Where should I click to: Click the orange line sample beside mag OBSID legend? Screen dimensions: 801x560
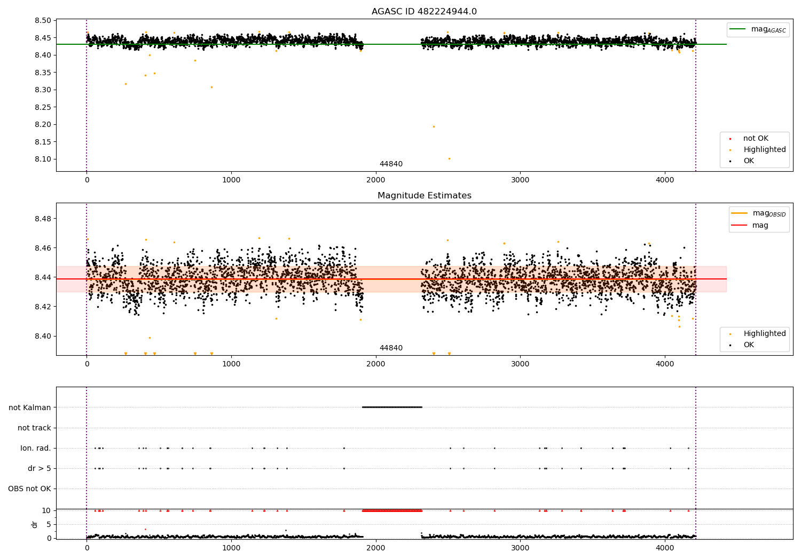click(740, 213)
